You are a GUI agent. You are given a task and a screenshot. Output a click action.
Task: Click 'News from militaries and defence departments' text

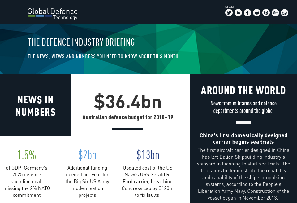[243, 107]
